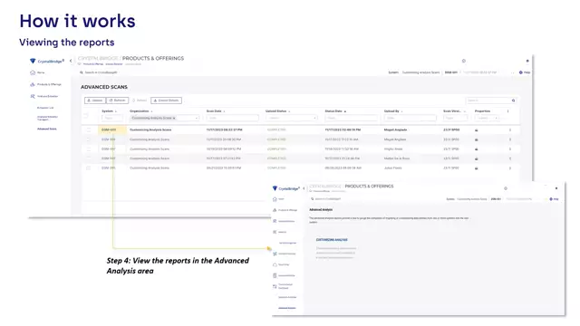Click the Help link in Advanced Analysis window
Viewport: 580px width, 326px height.
(x=554, y=199)
